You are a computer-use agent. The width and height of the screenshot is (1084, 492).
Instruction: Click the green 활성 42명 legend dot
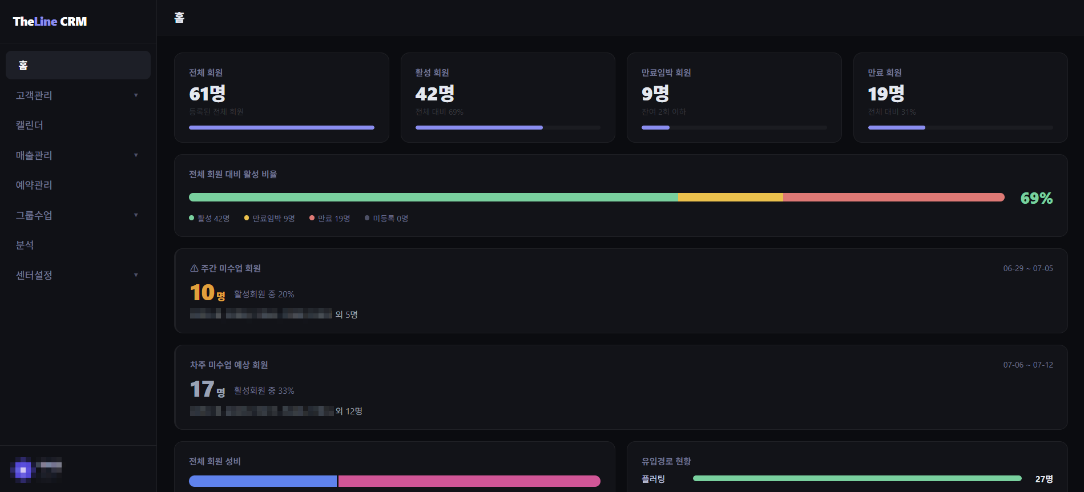click(x=191, y=218)
